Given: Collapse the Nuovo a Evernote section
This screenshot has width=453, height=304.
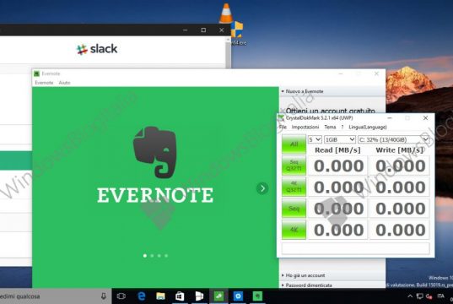Looking at the screenshot, I should click(303, 91).
